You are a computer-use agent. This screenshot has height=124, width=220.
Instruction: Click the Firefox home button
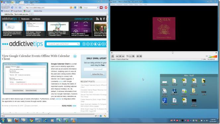(x=20, y=8)
